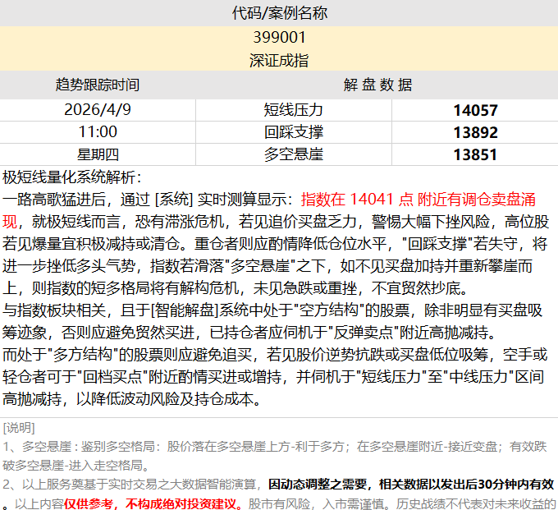Click the 星期四 weekday cell

click(x=98, y=154)
